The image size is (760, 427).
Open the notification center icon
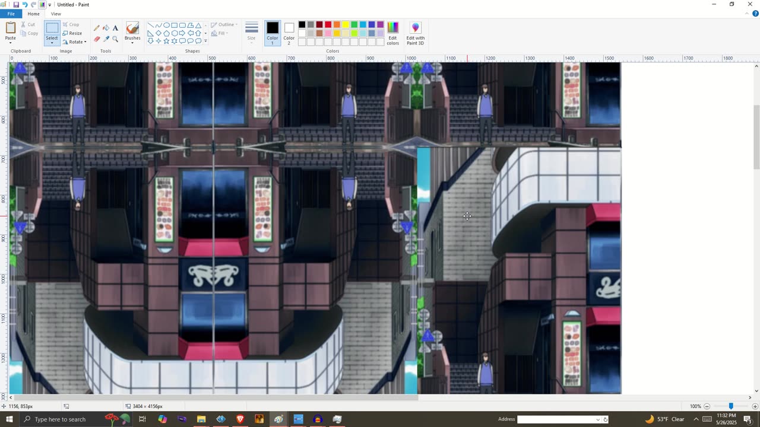point(748,419)
